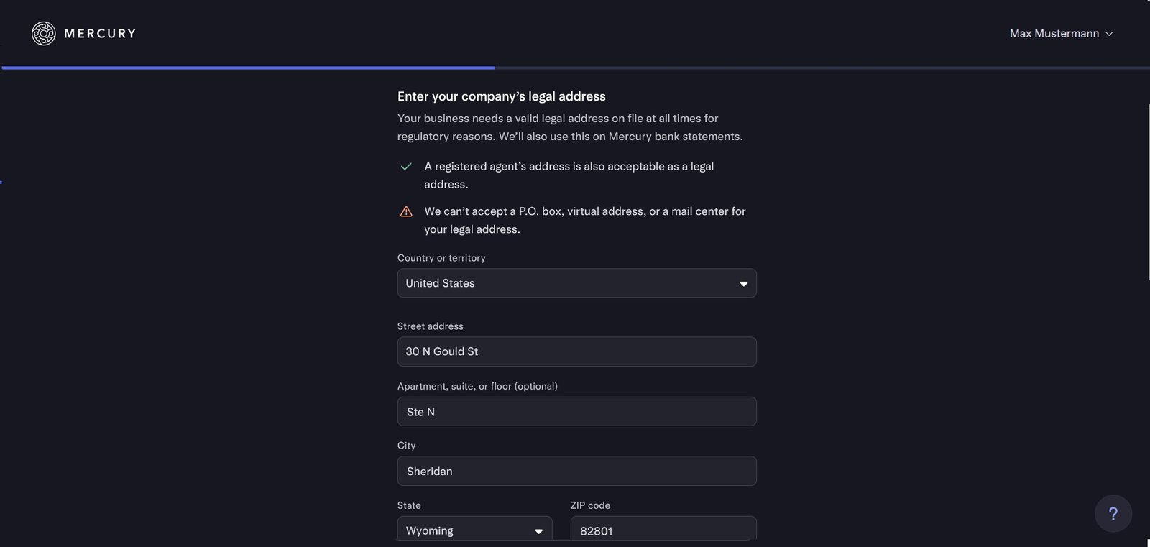Open the Max Mustermann account menu
1150x547 pixels.
pos(1054,34)
